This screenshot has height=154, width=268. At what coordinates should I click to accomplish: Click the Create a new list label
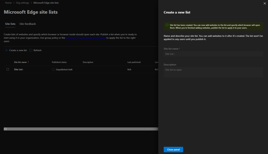point(18,50)
